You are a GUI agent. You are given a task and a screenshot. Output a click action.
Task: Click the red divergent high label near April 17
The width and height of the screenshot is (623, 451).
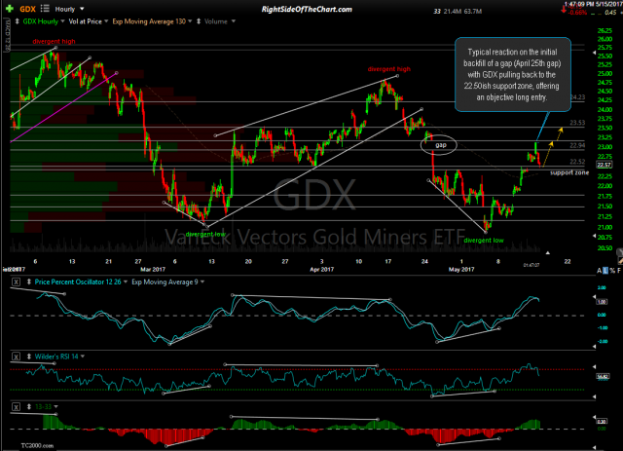tap(389, 69)
